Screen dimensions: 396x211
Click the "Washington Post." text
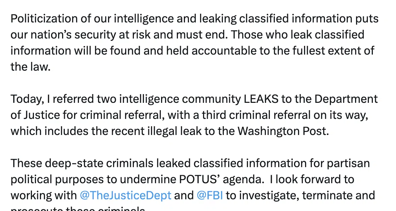tap(283, 131)
